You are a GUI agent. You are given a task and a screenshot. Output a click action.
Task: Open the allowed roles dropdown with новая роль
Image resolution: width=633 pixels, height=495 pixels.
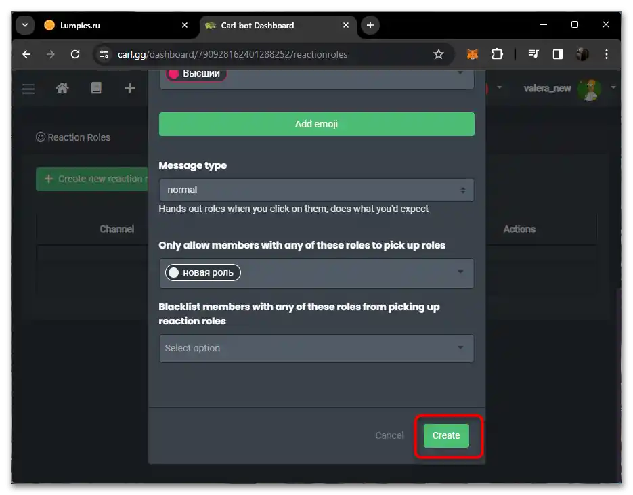[317, 274]
